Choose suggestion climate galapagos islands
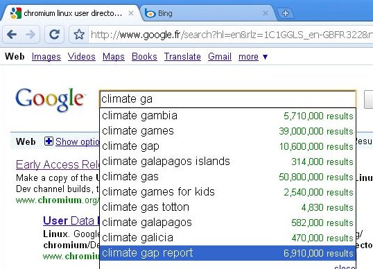 [x=227, y=162]
